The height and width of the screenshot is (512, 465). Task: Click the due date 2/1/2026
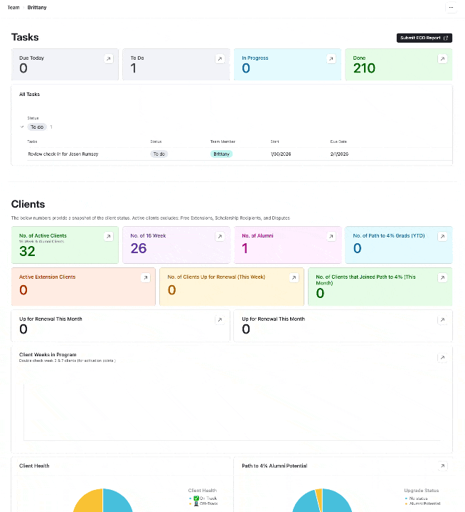click(339, 154)
